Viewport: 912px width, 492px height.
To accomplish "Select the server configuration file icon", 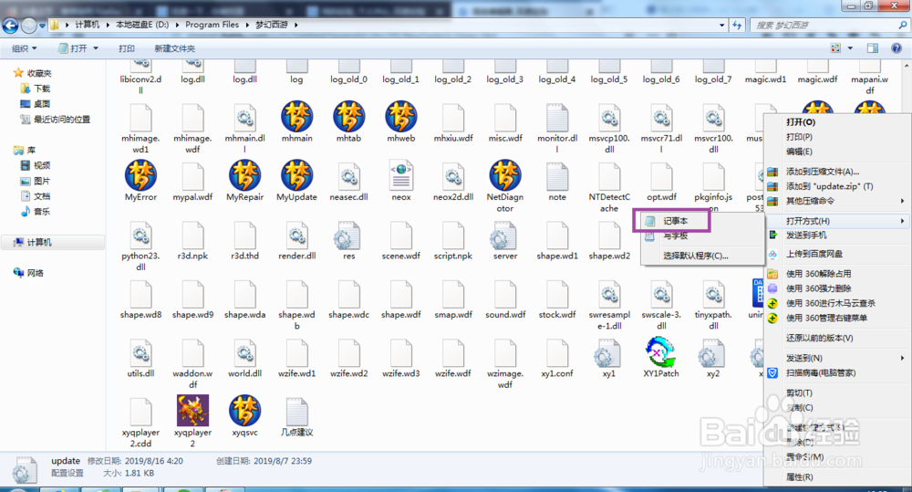I will [x=505, y=236].
